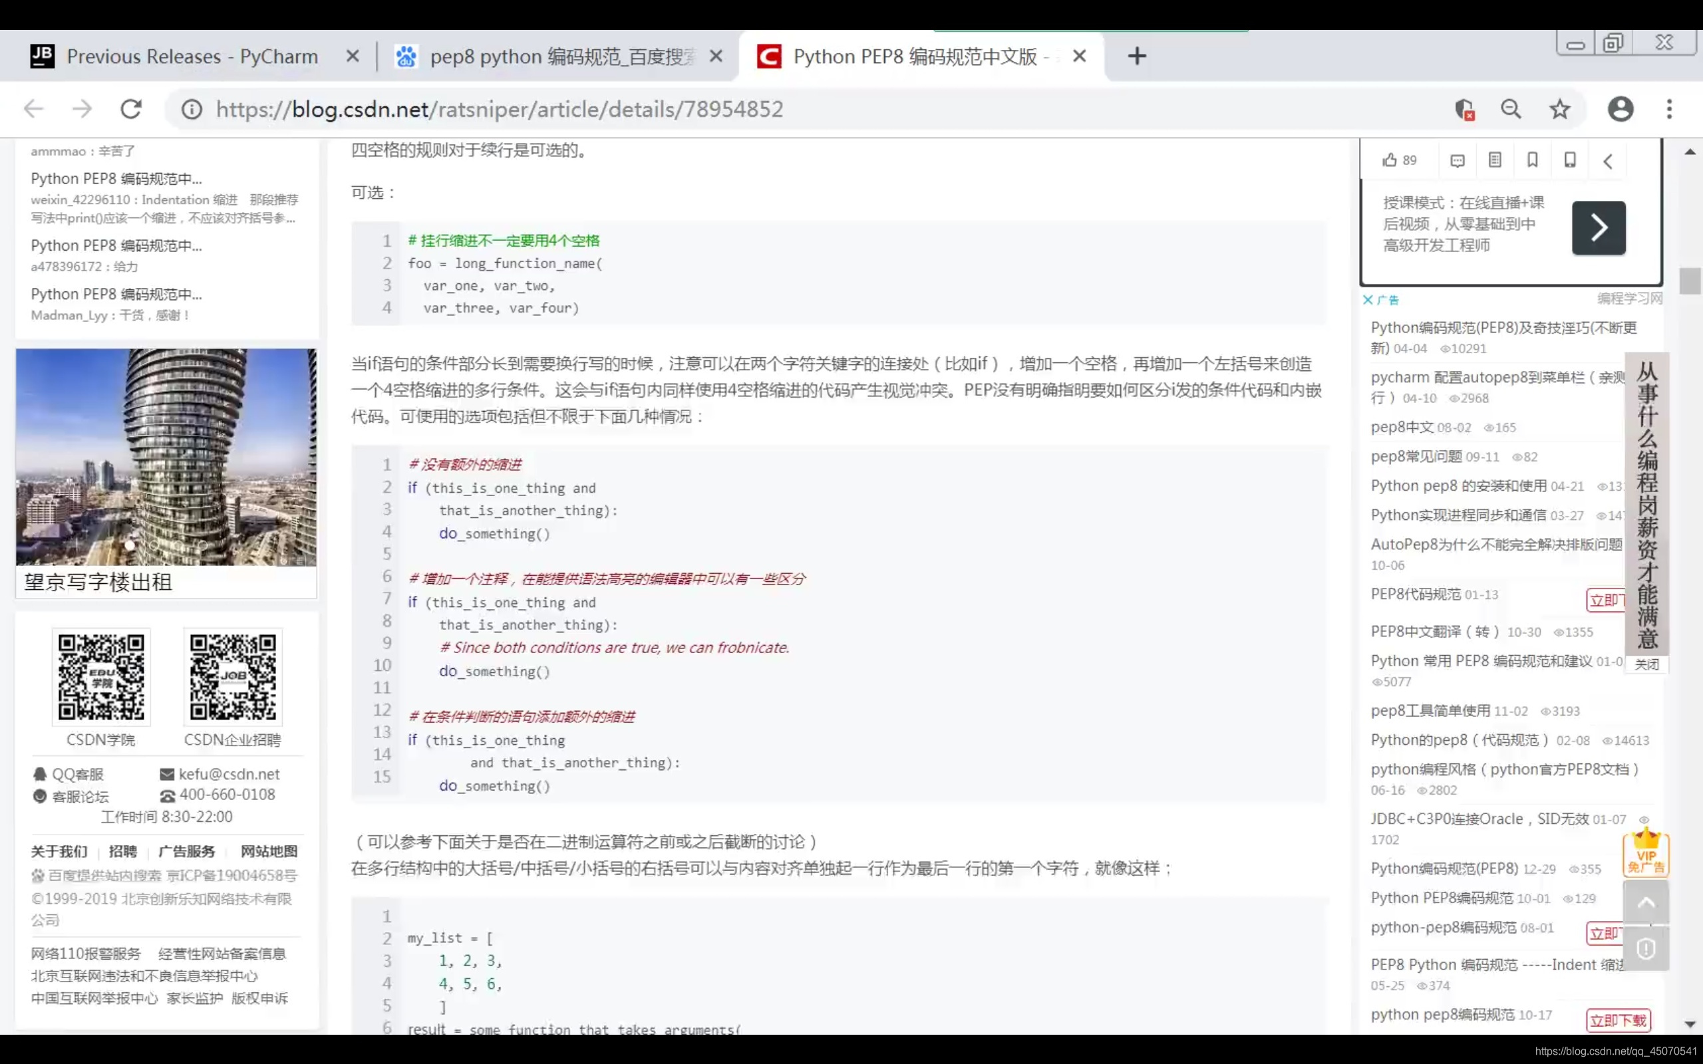
Task: Click the page vertical scrollbar thumb
Action: point(1690,281)
